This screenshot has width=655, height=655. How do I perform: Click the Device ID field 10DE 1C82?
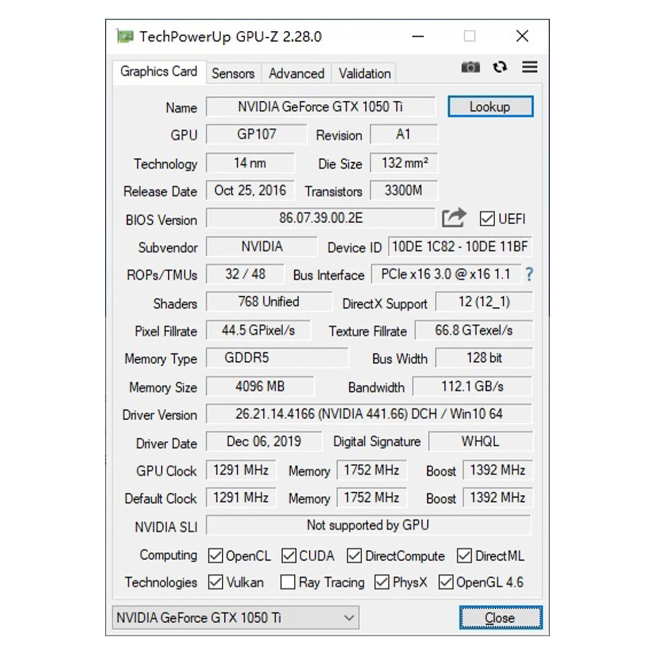(x=460, y=247)
